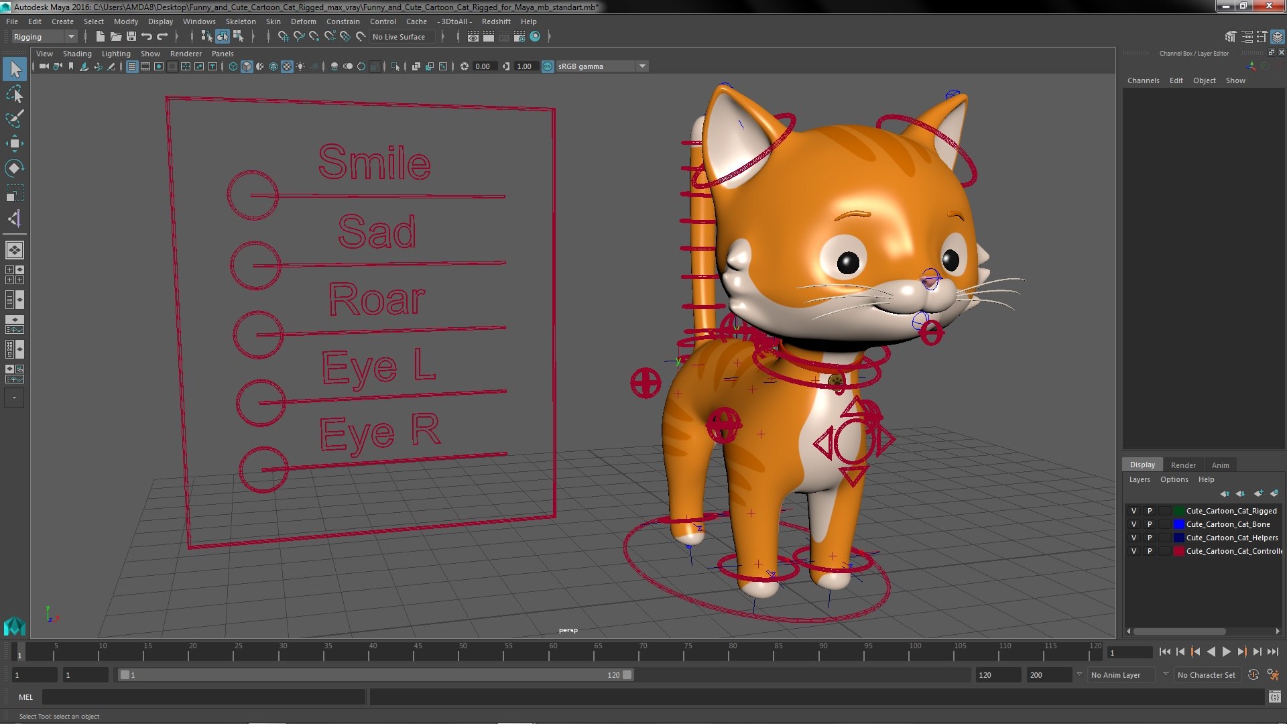Play animation forwards
1287x724 pixels.
(1226, 652)
